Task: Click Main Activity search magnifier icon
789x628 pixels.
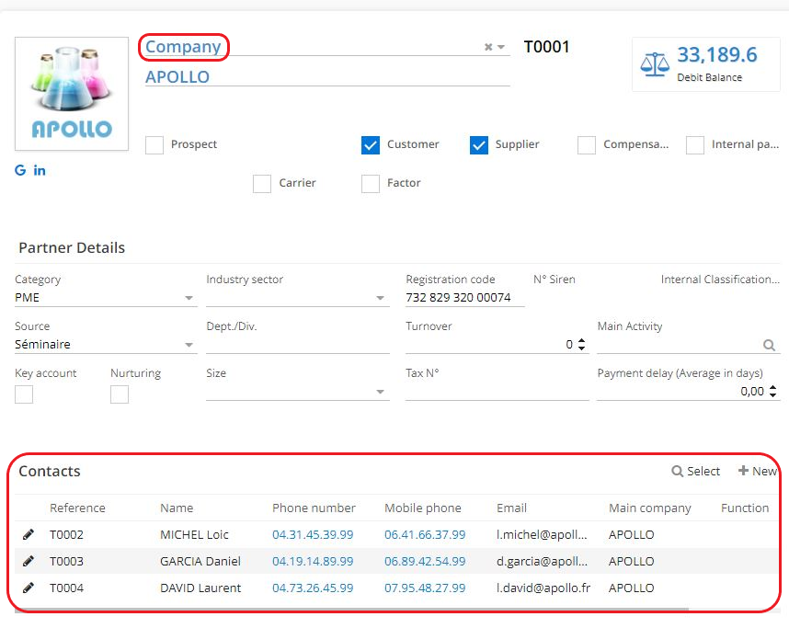Action: point(769,346)
